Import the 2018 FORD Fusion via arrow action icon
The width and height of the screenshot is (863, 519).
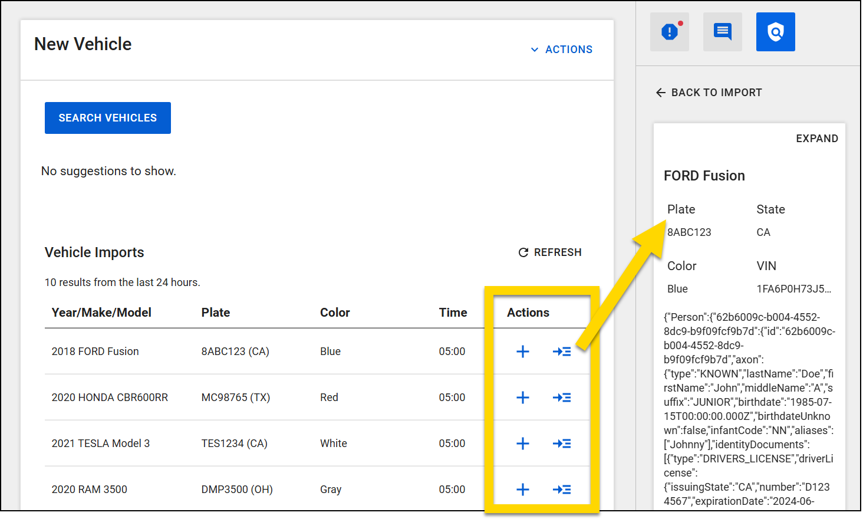(562, 351)
